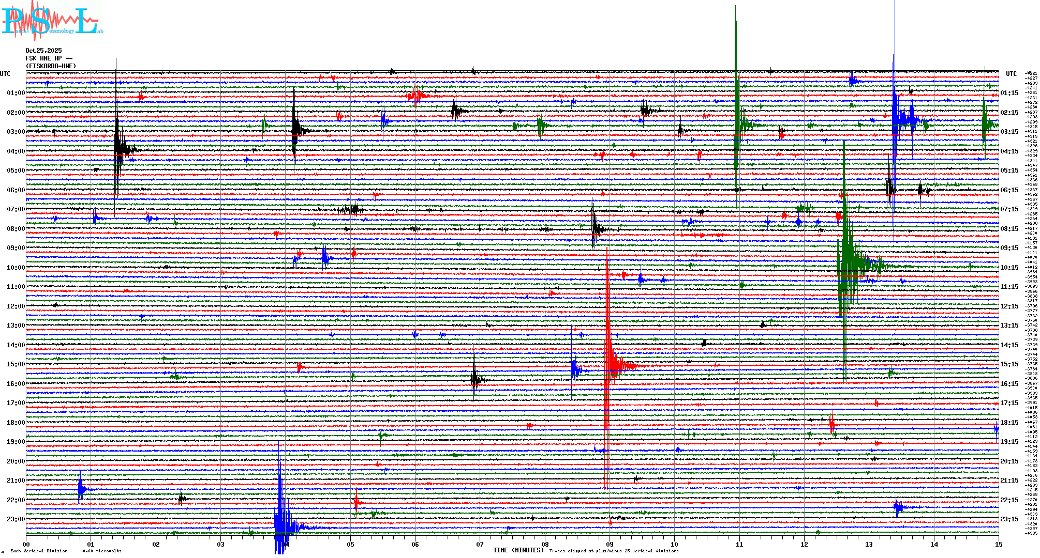Select the 04:00 hour label on left axis
Screen dimensions: 1040x558
pyautogui.click(x=16, y=151)
